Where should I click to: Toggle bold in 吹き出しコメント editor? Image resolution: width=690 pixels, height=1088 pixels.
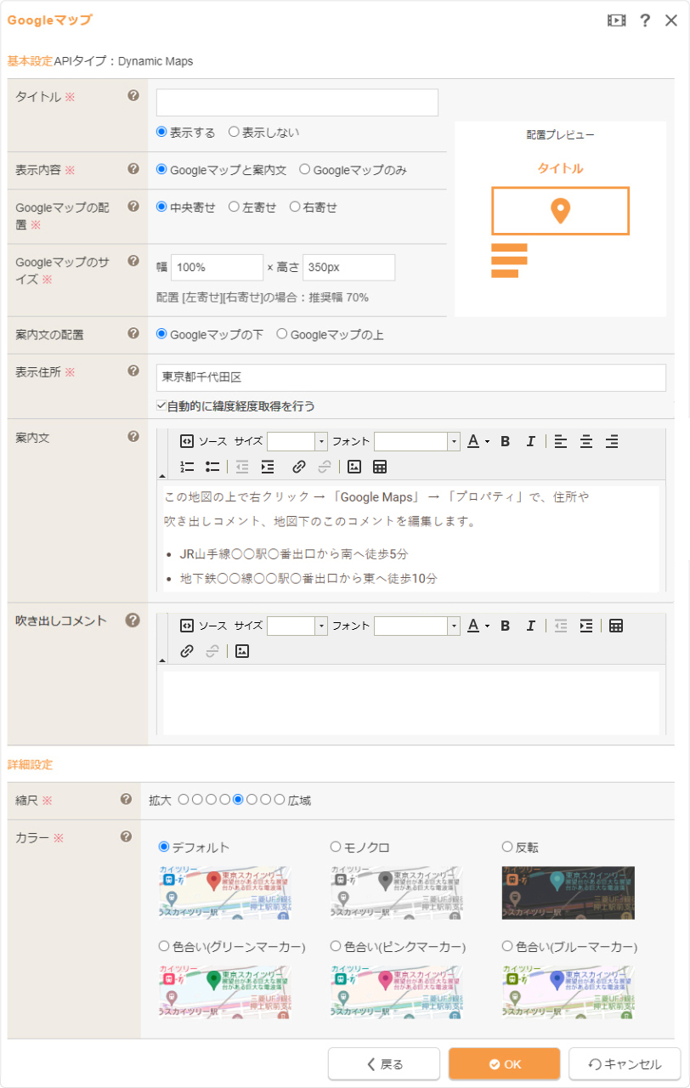pos(505,626)
